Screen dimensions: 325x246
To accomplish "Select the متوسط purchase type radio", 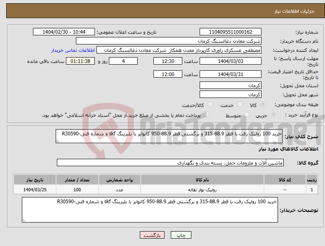I will coord(247,115).
